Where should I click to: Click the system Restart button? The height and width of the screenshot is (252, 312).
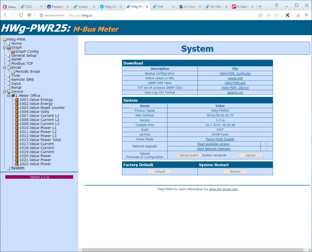point(235,172)
